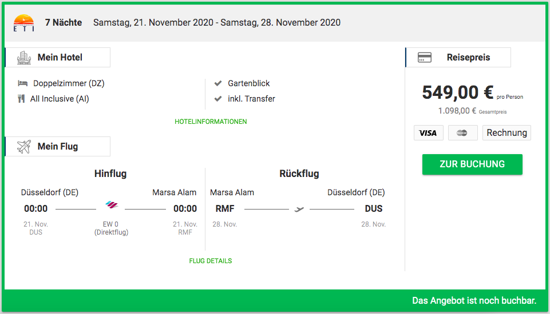Click the cutlery icon by All Inclusive
This screenshot has width=550, height=314.
tap(21, 99)
